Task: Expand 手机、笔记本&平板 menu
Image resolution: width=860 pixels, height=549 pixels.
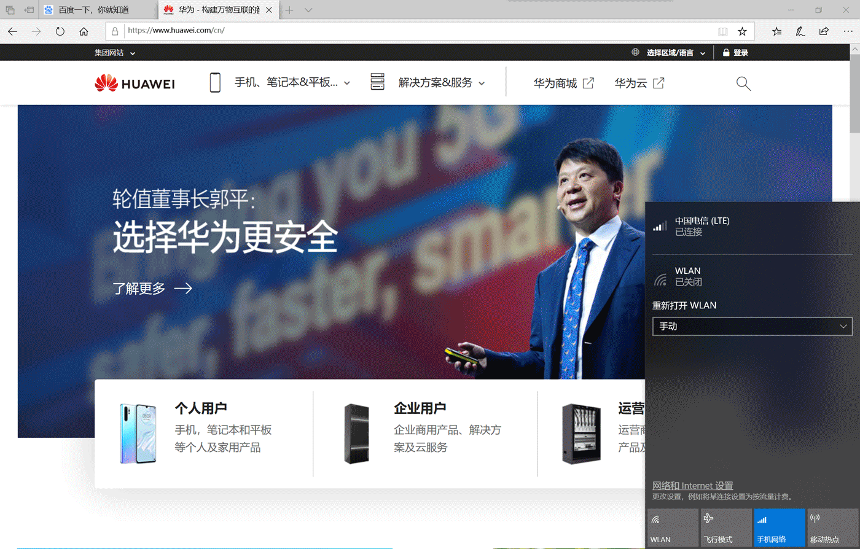Action: pyautogui.click(x=292, y=82)
